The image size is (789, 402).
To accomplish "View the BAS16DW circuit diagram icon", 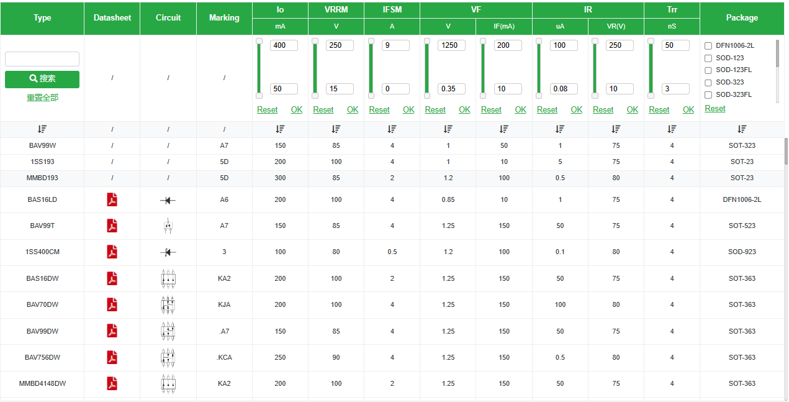I will [x=168, y=278].
